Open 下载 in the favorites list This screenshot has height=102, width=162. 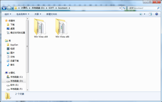pos(12,25)
